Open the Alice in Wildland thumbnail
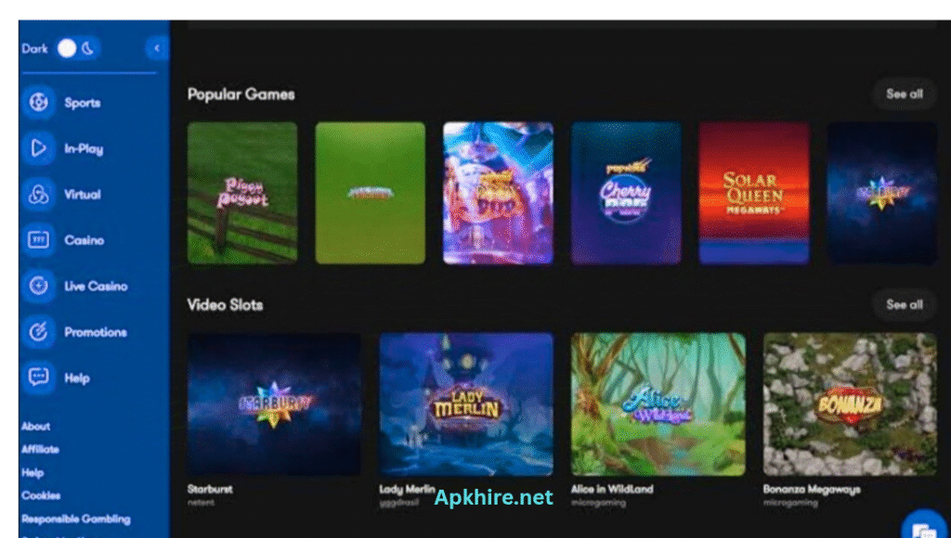This screenshot has width=951, height=538. [658, 404]
